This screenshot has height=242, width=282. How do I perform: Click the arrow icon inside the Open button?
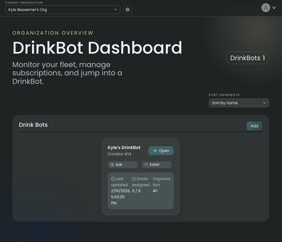pyautogui.click(x=154, y=151)
